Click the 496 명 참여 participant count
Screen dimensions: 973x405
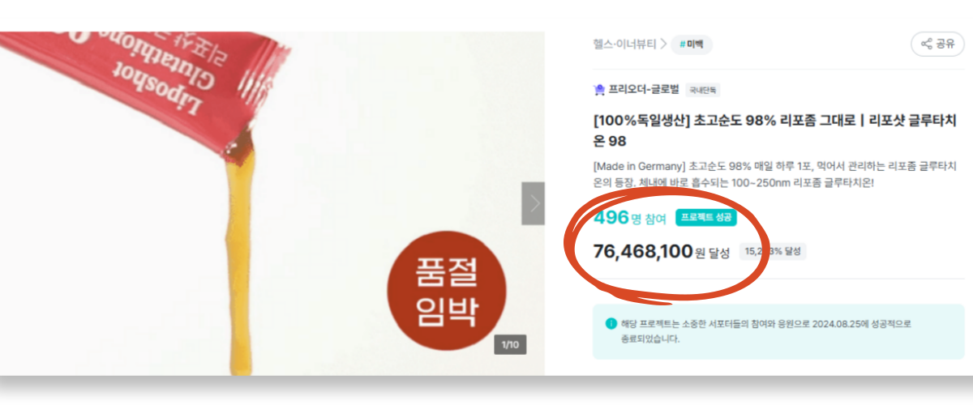pyautogui.click(x=630, y=218)
